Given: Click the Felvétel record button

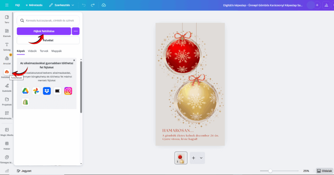Looking at the screenshot, I should pos(48,40).
